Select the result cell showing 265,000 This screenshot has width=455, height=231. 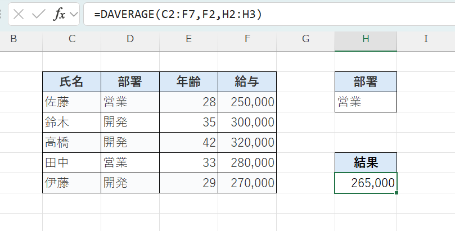click(366, 183)
